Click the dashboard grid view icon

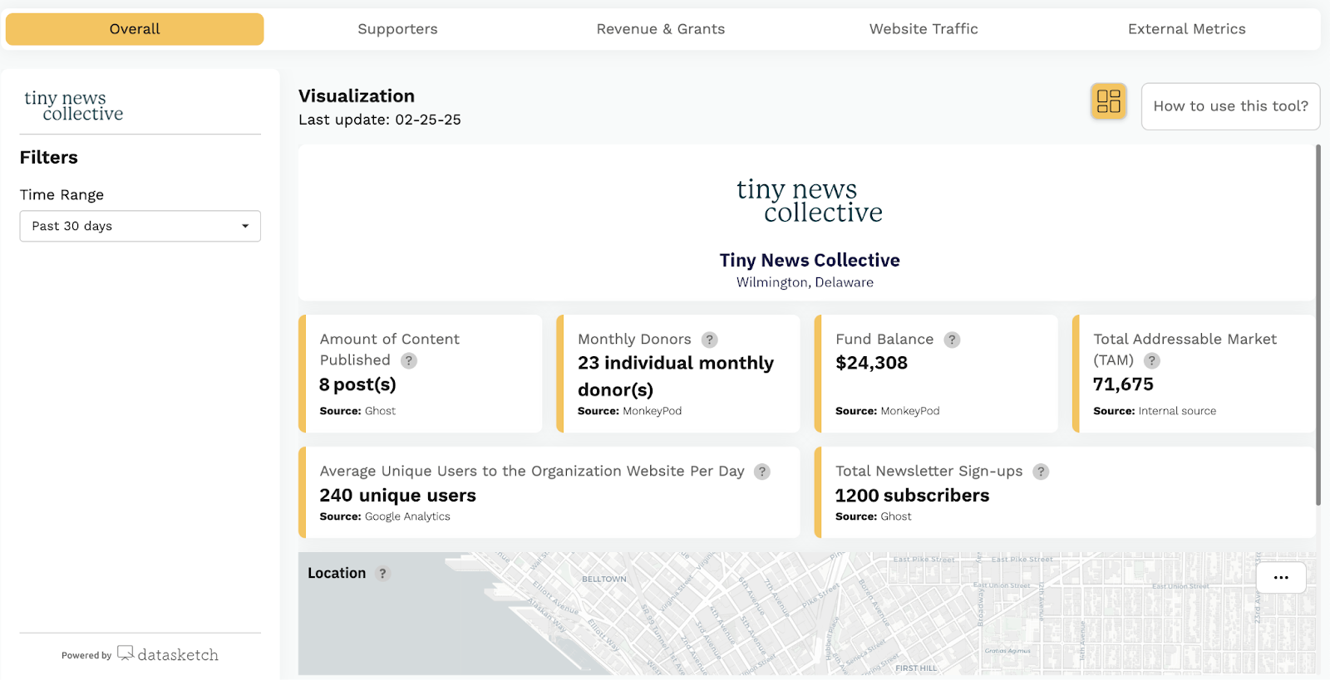(1109, 101)
